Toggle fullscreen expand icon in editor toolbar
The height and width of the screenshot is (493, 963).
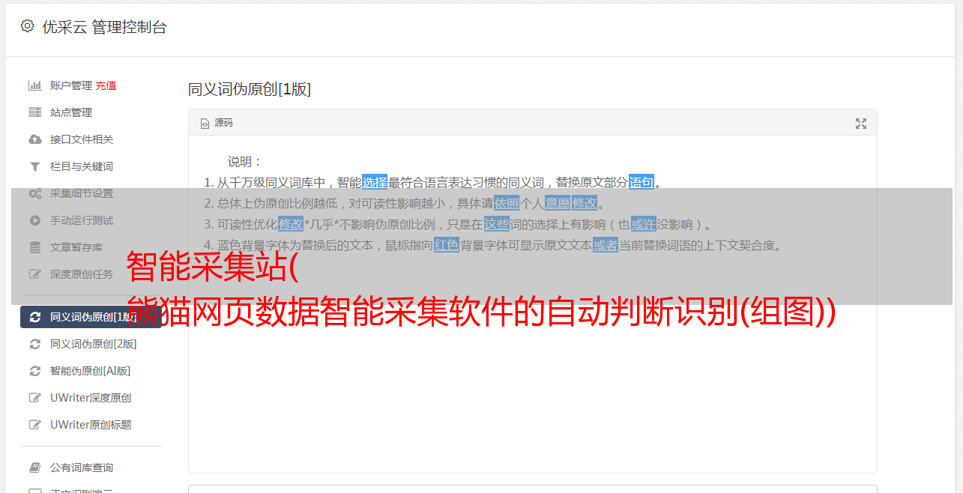[x=861, y=124]
